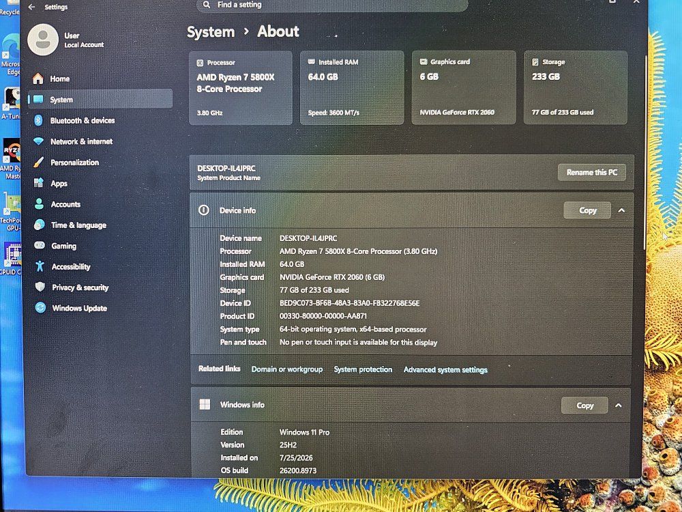Collapse the Device info section chevron
Viewport: 682px width, 512px height.
[621, 210]
